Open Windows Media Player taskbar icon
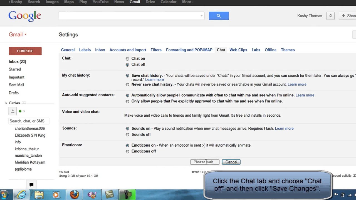The width and height of the screenshot is (356, 200). click(56, 195)
